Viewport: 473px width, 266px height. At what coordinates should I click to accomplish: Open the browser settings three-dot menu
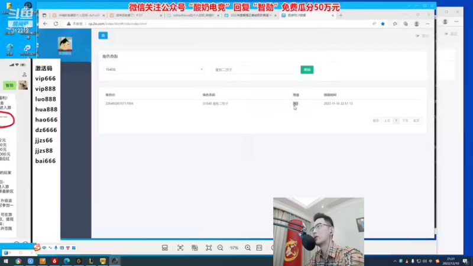pos(427,24)
